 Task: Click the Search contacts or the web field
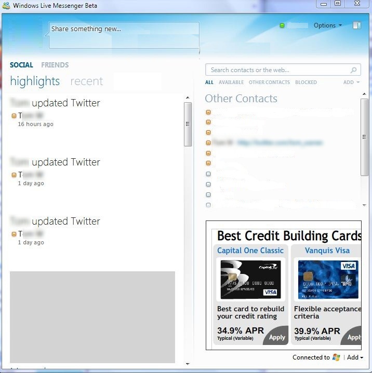[283, 70]
